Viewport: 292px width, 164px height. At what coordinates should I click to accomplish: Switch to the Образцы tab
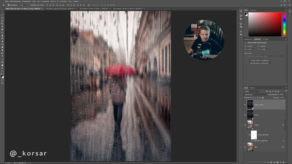pyautogui.click(x=253, y=10)
